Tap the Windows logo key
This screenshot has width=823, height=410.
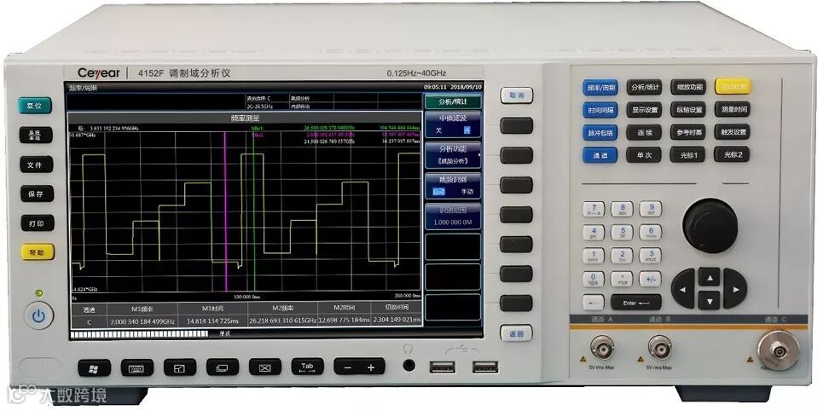95,367
